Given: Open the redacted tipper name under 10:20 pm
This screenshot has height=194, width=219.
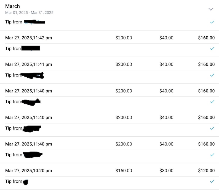Looking at the screenshot, I should click(26, 182).
